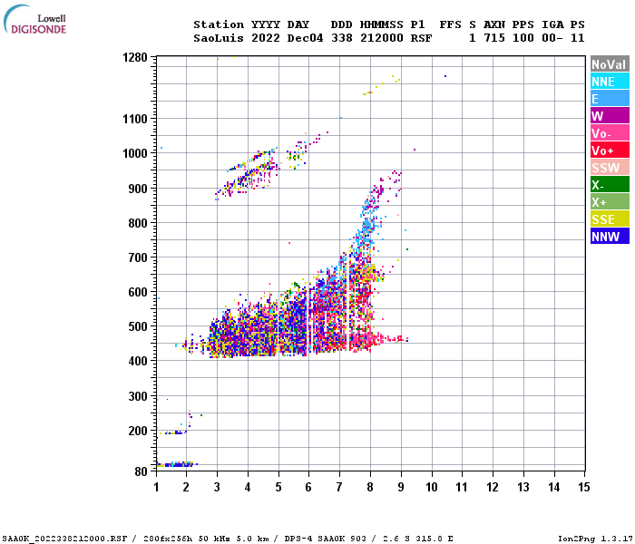Click x-axis frequency label 15
635x544 pixels.
pos(584,487)
